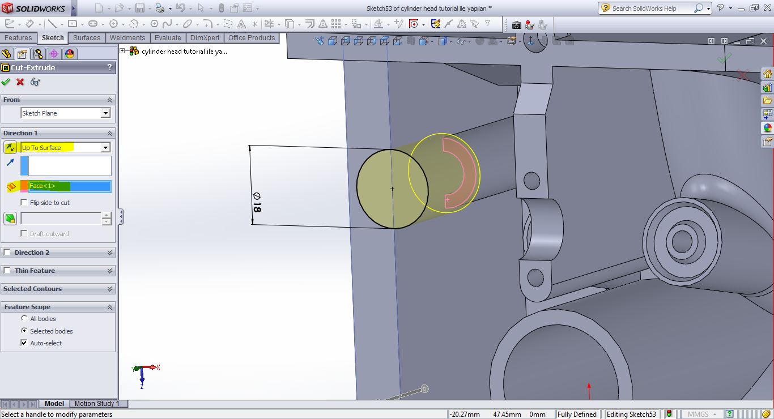Expand the Selected Contours section
This screenshot has width=774, height=419.
coord(109,289)
